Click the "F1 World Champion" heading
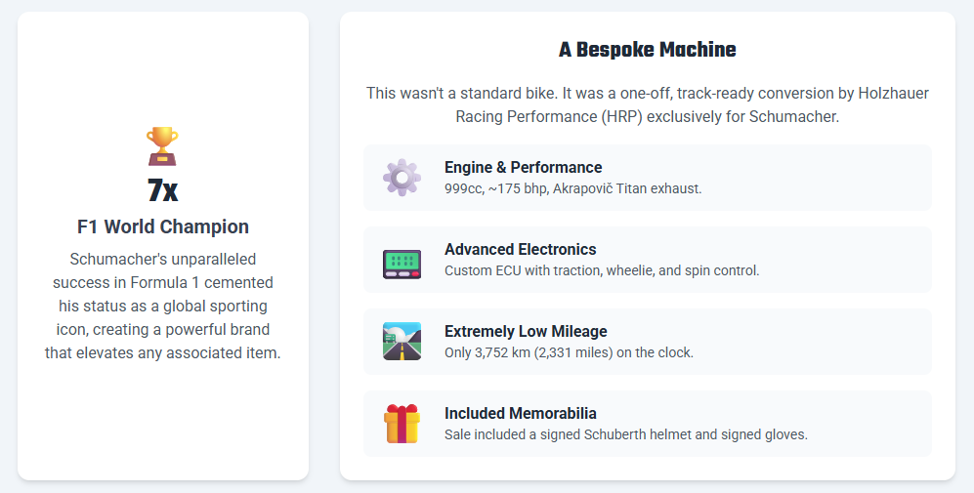 [162, 226]
